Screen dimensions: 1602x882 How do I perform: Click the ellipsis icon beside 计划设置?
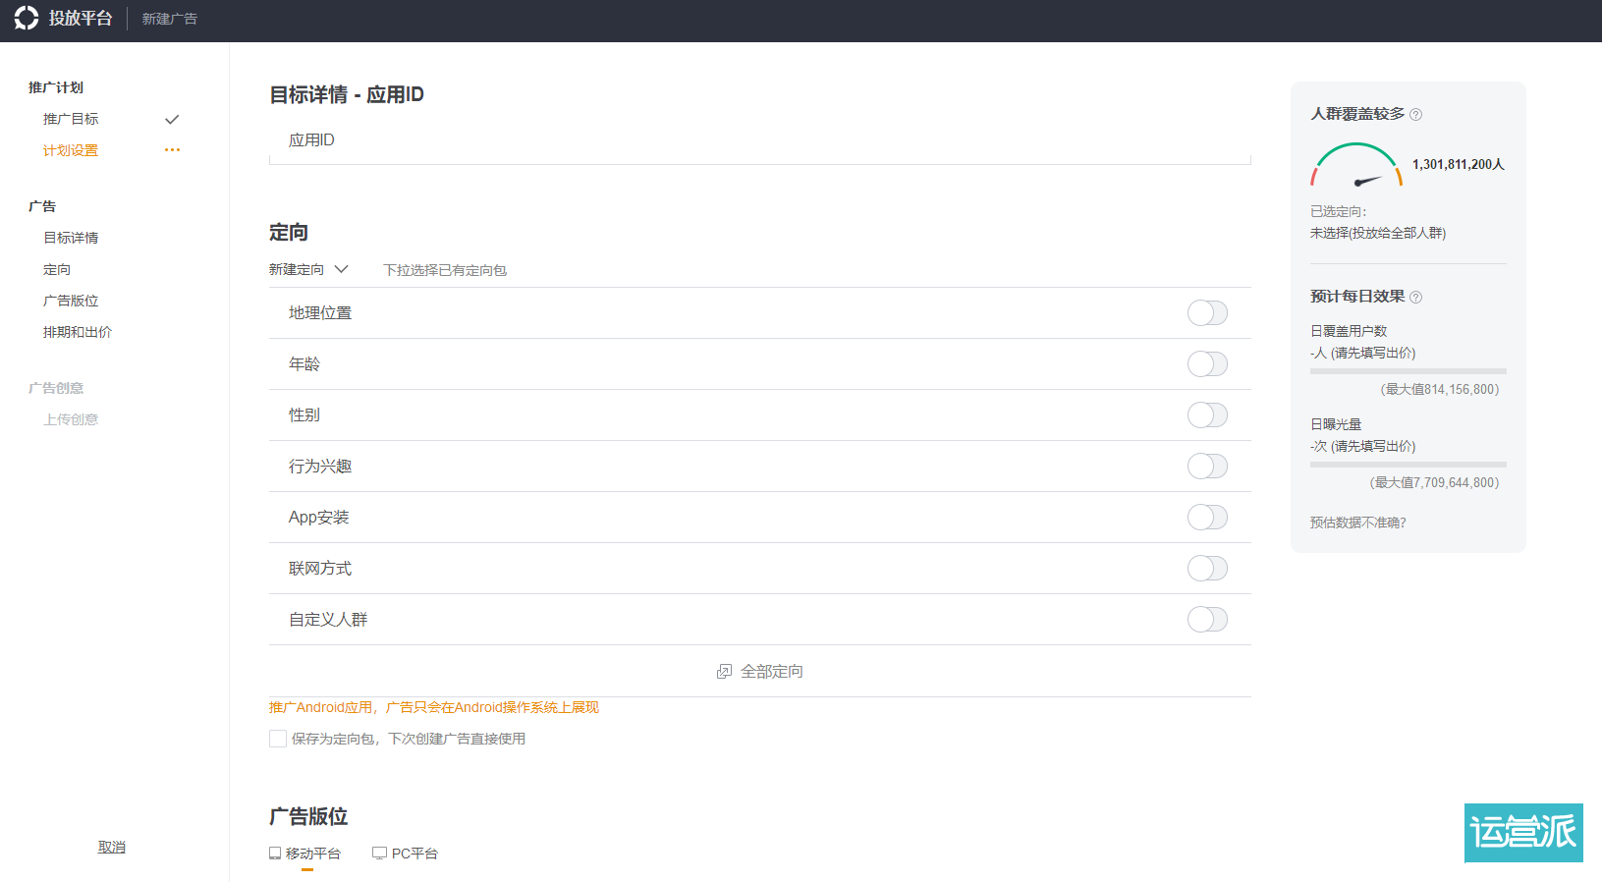pyautogui.click(x=172, y=150)
